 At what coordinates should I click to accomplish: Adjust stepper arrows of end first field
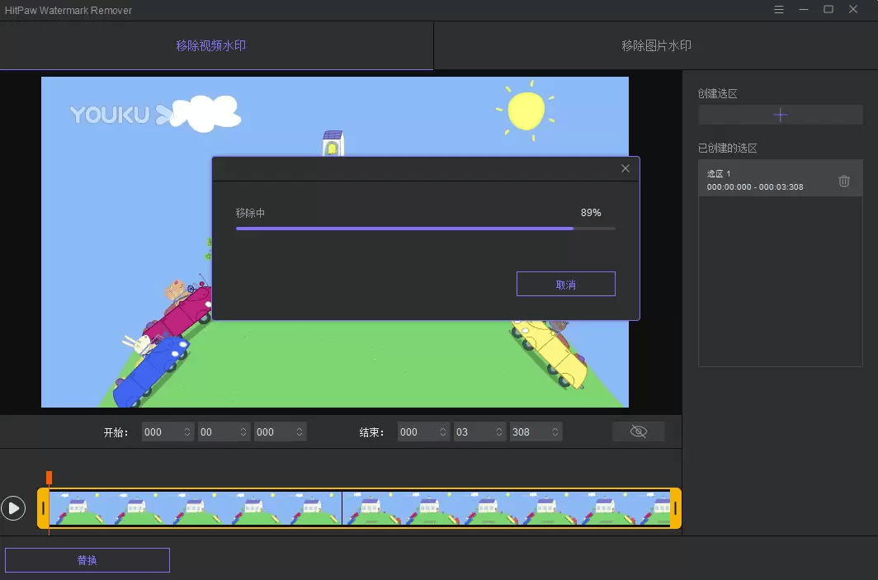443,431
